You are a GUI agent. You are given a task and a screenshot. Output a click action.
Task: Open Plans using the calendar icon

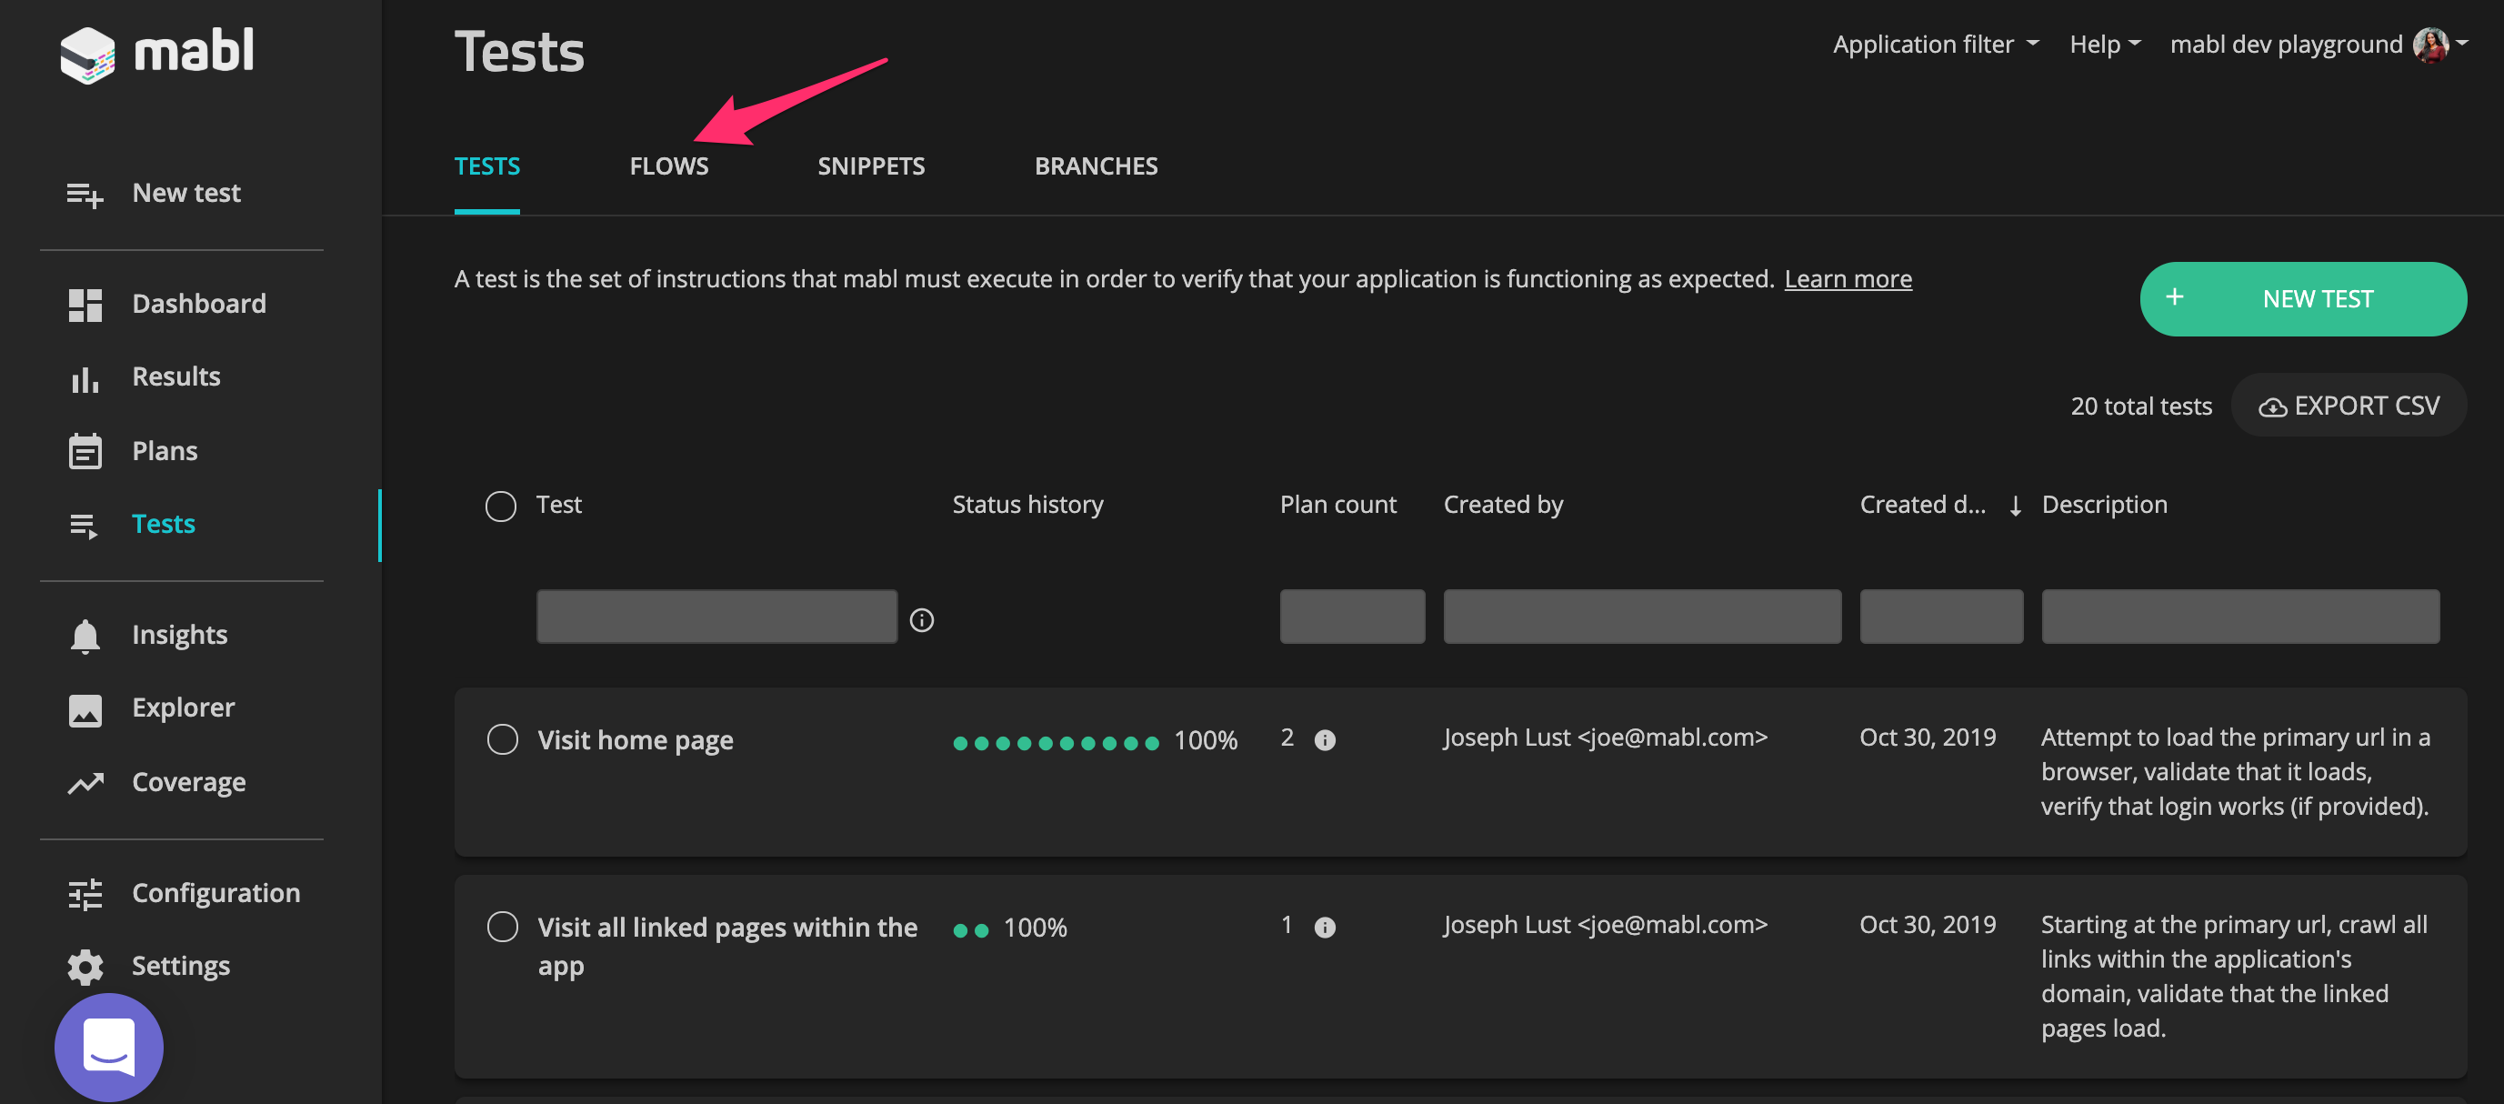pyautogui.click(x=85, y=451)
